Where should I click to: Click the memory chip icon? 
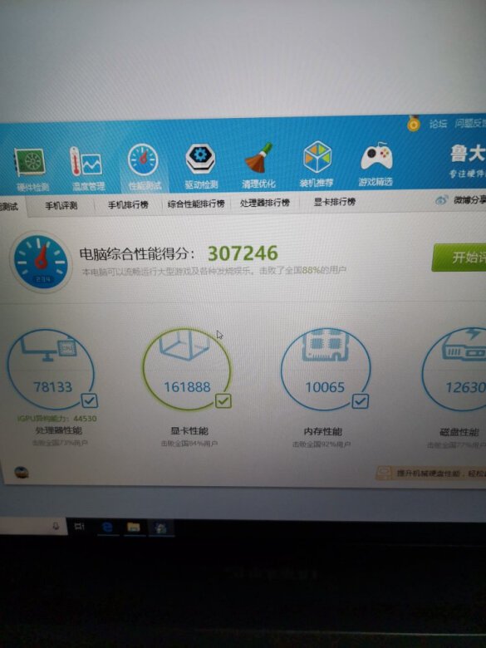(326, 345)
